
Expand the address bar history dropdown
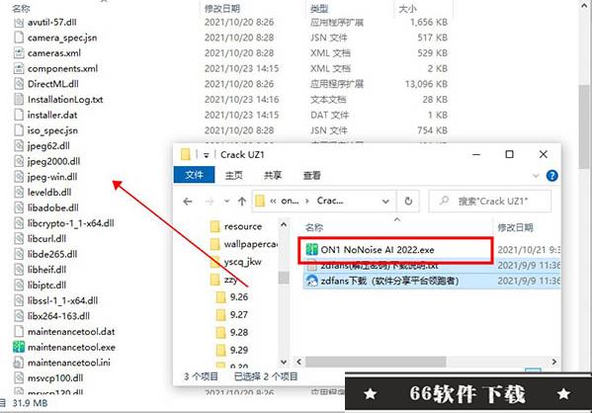tap(385, 202)
